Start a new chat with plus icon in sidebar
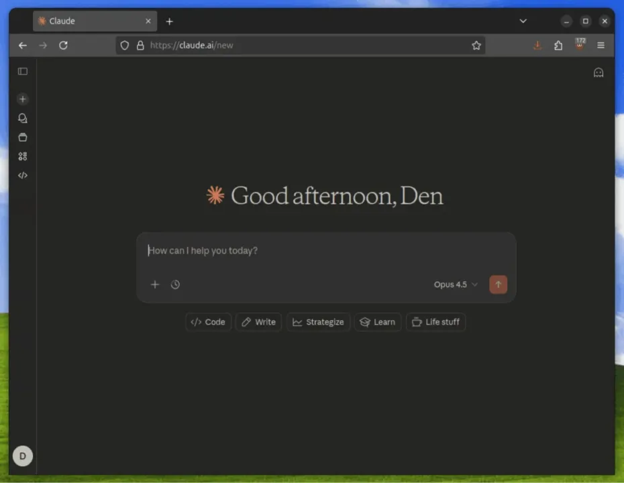The height and width of the screenshot is (483, 624). coord(23,99)
